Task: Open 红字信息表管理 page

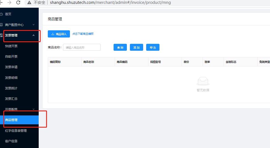Action: click(16, 131)
